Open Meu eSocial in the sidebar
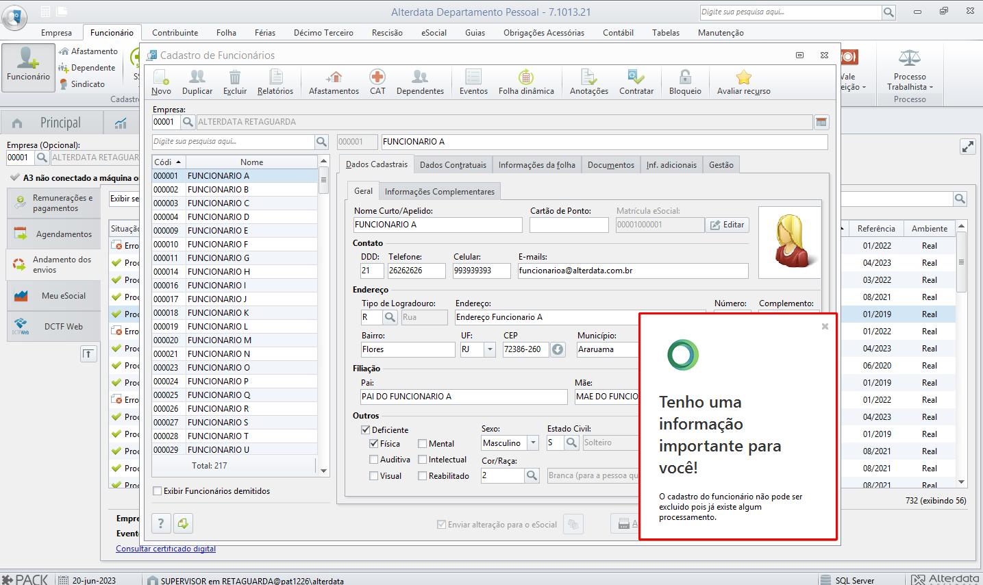 click(x=54, y=296)
